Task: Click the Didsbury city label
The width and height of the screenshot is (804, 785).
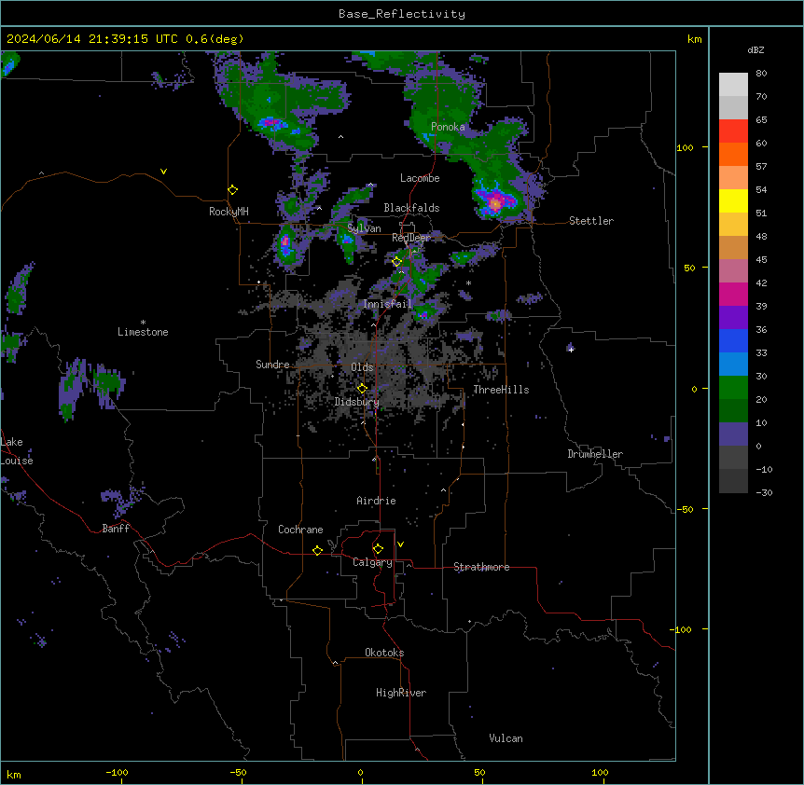Action: [356, 402]
